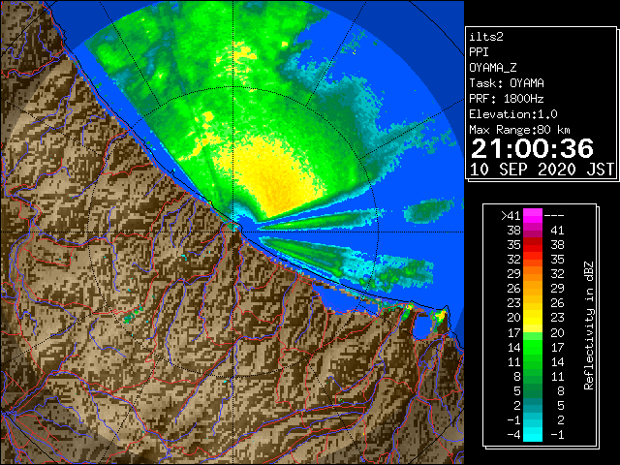Click the red 35 dBZ color swatch

533,245
